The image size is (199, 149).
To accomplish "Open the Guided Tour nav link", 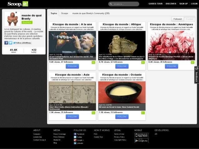I will [x=155, y=4].
